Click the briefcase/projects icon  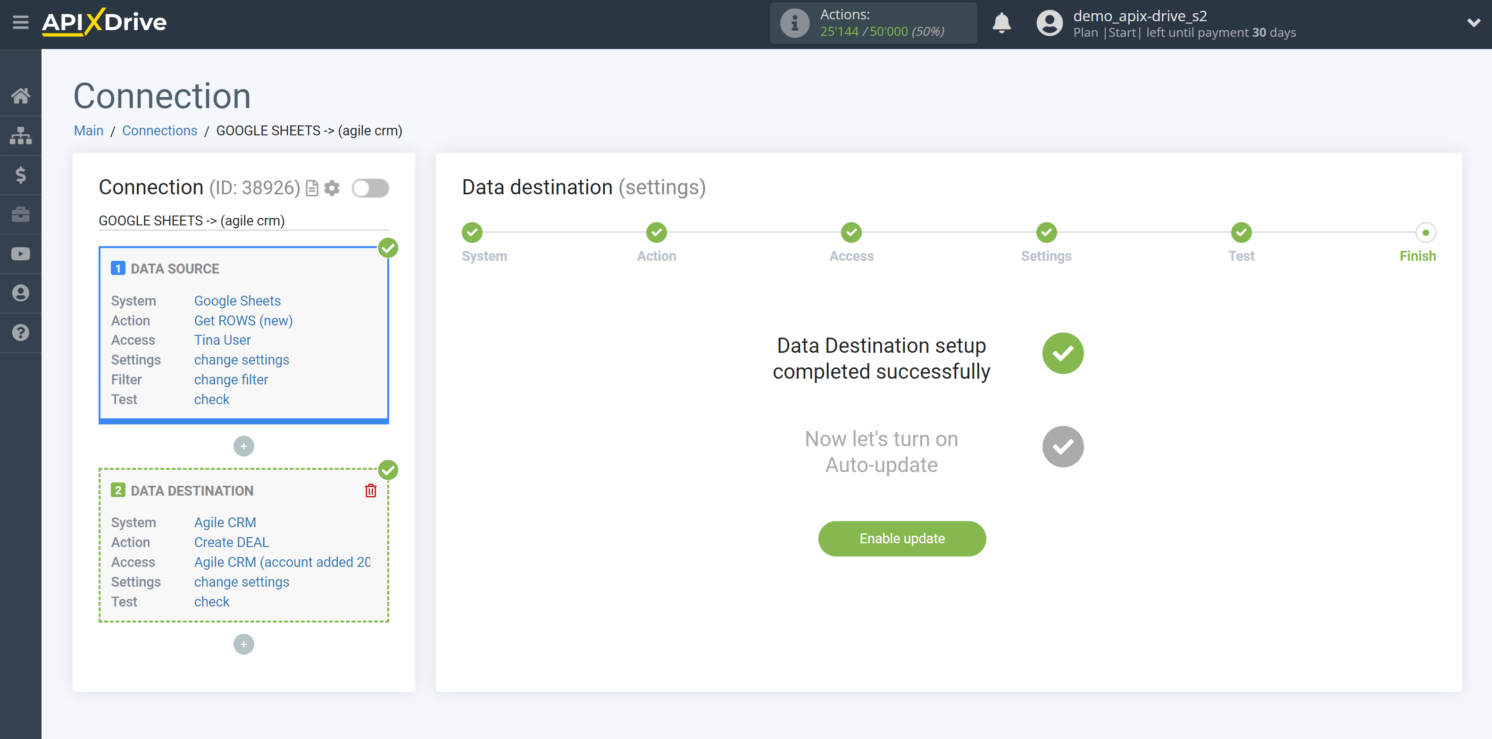(x=21, y=214)
